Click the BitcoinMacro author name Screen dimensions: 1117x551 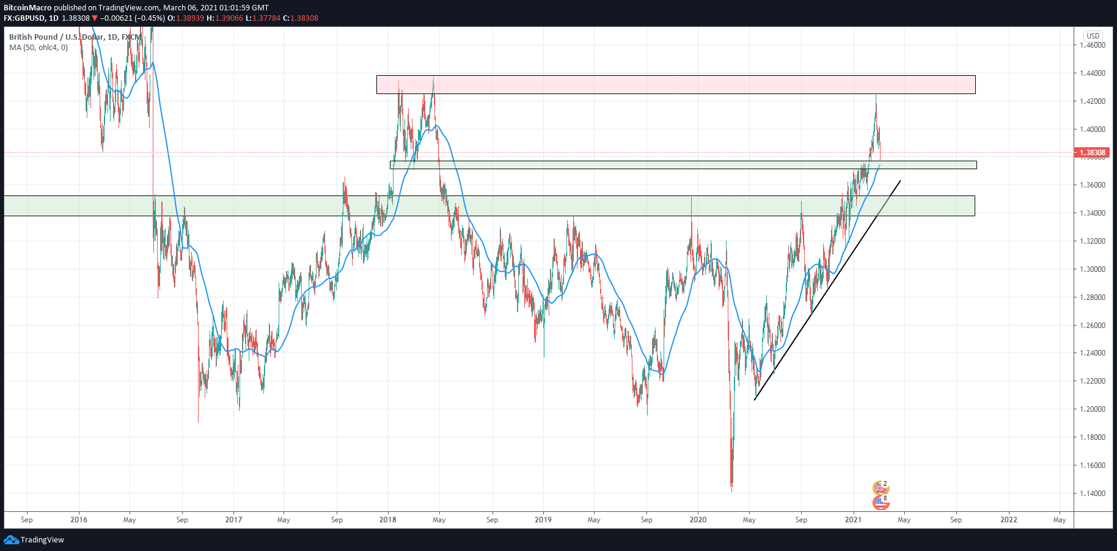click(x=27, y=8)
